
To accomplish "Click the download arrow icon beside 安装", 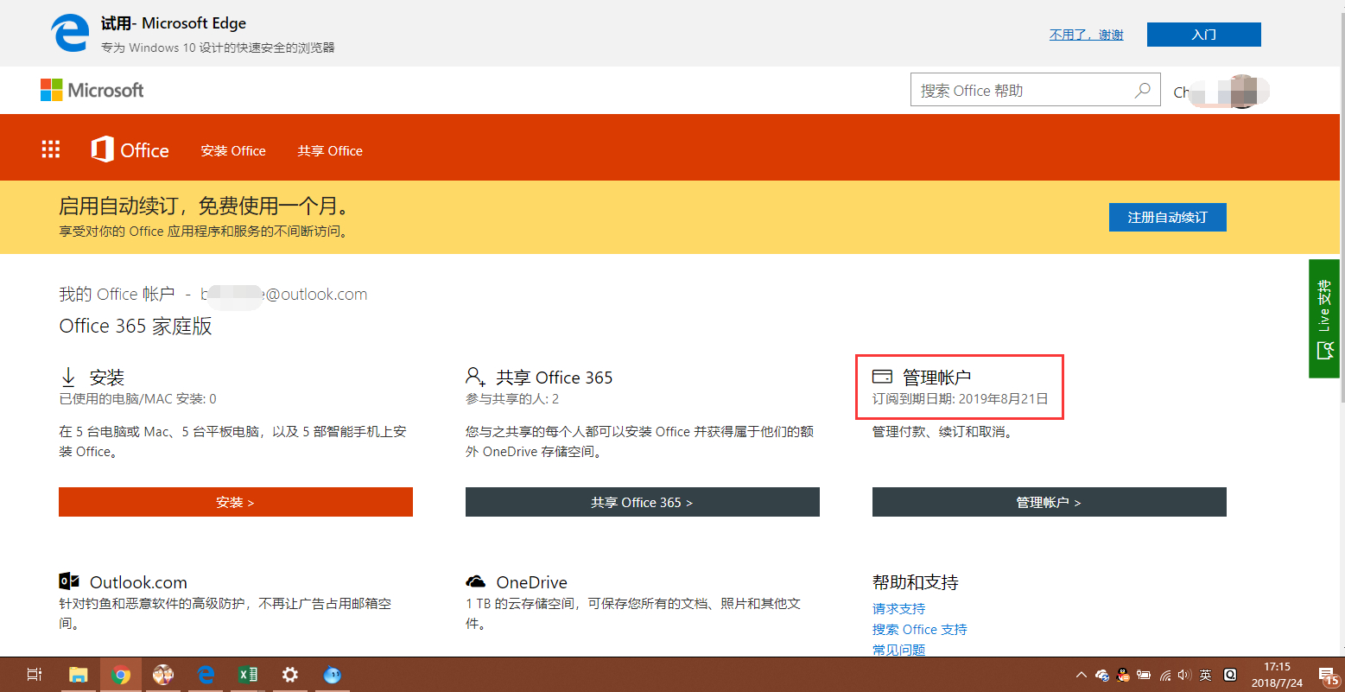I will [67, 378].
